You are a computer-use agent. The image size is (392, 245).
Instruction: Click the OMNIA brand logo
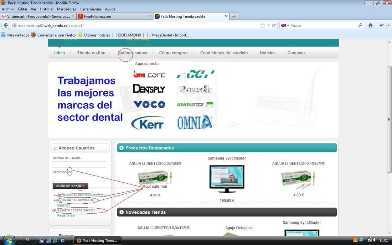(195, 123)
